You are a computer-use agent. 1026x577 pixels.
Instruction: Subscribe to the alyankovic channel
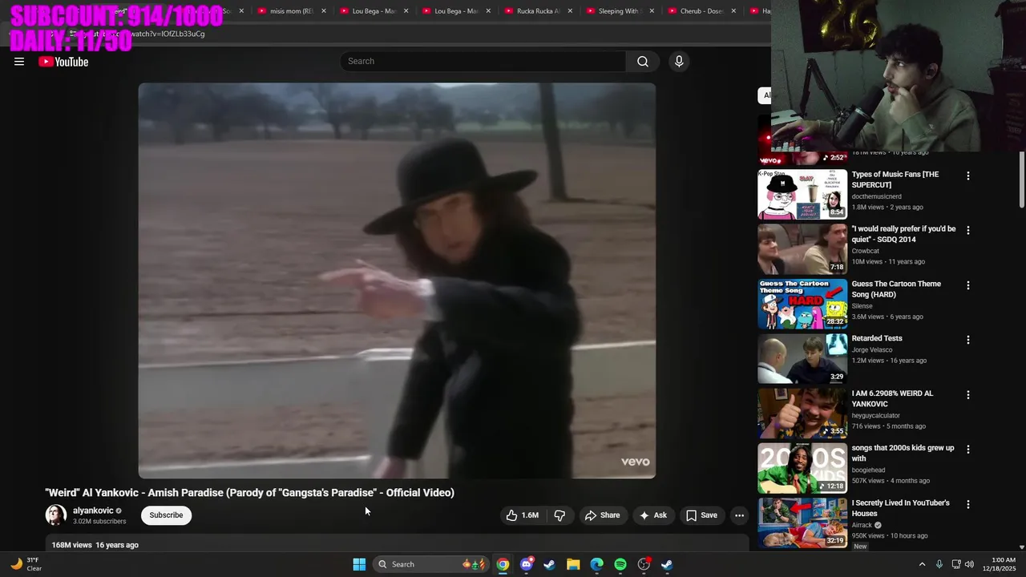pos(166,515)
